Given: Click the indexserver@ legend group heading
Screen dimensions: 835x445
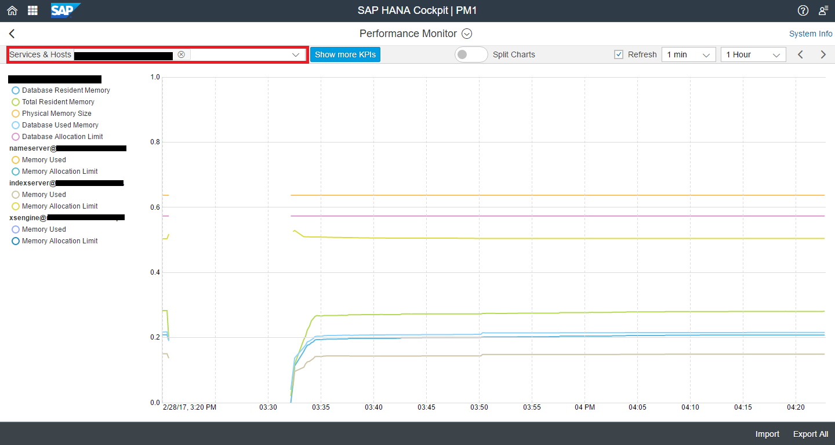Looking at the screenshot, I should click(67, 183).
